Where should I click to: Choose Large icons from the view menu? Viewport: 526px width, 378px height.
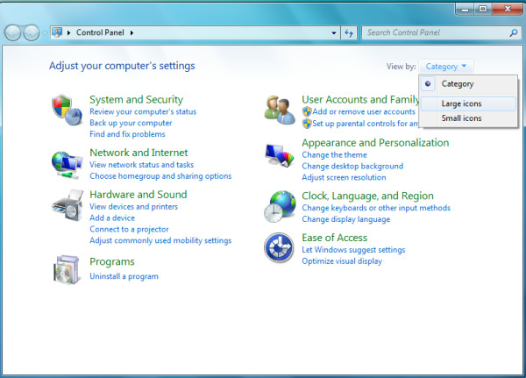[x=468, y=103]
